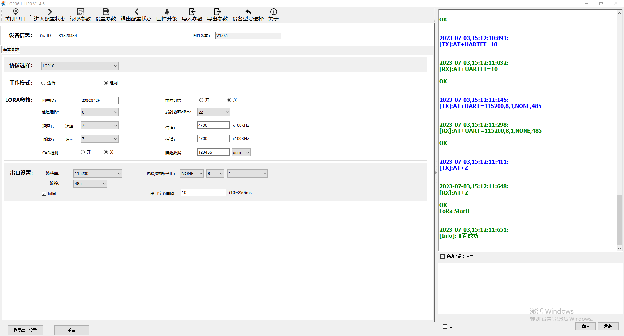Image resolution: width=624 pixels, height=336 pixels.
Task: Open 流控 485 dropdown
Action: pyautogui.click(x=90, y=184)
